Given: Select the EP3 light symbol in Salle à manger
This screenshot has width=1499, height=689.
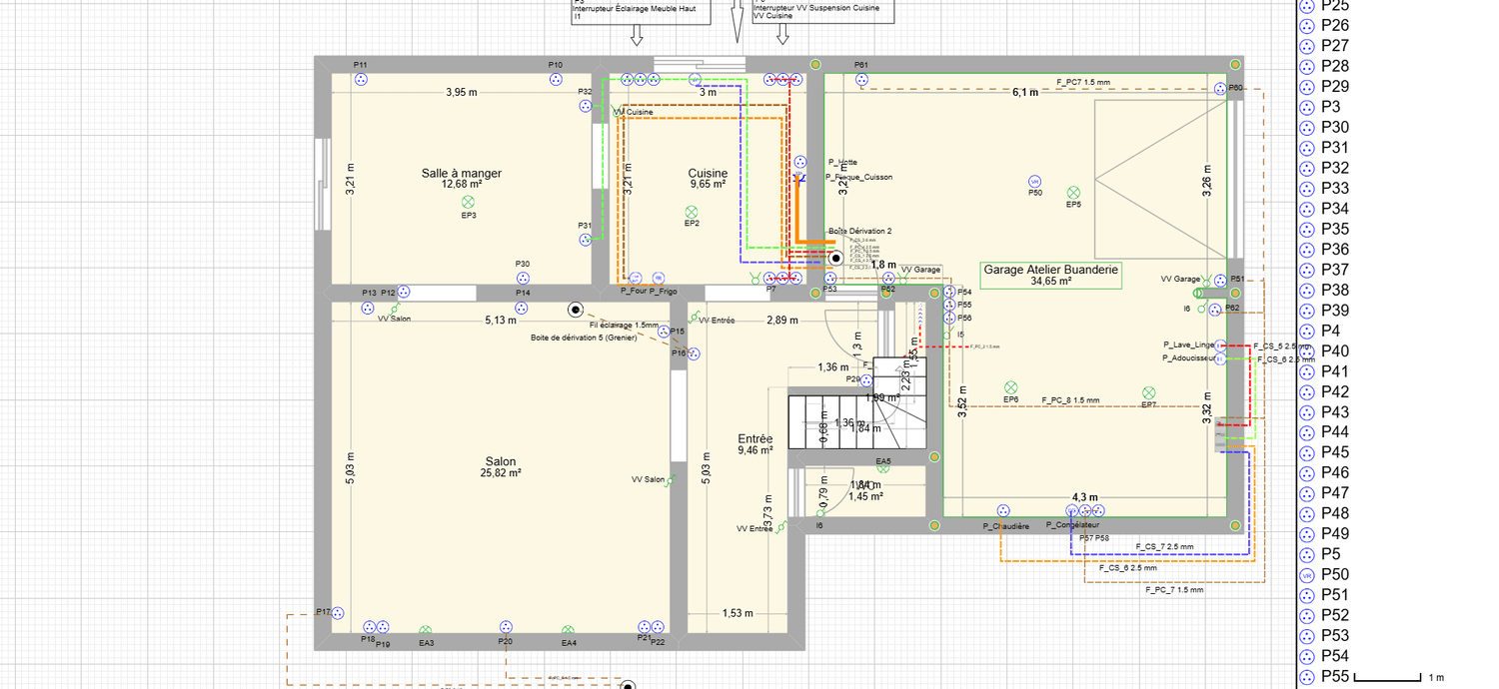Looking at the screenshot, I should coord(468,202).
